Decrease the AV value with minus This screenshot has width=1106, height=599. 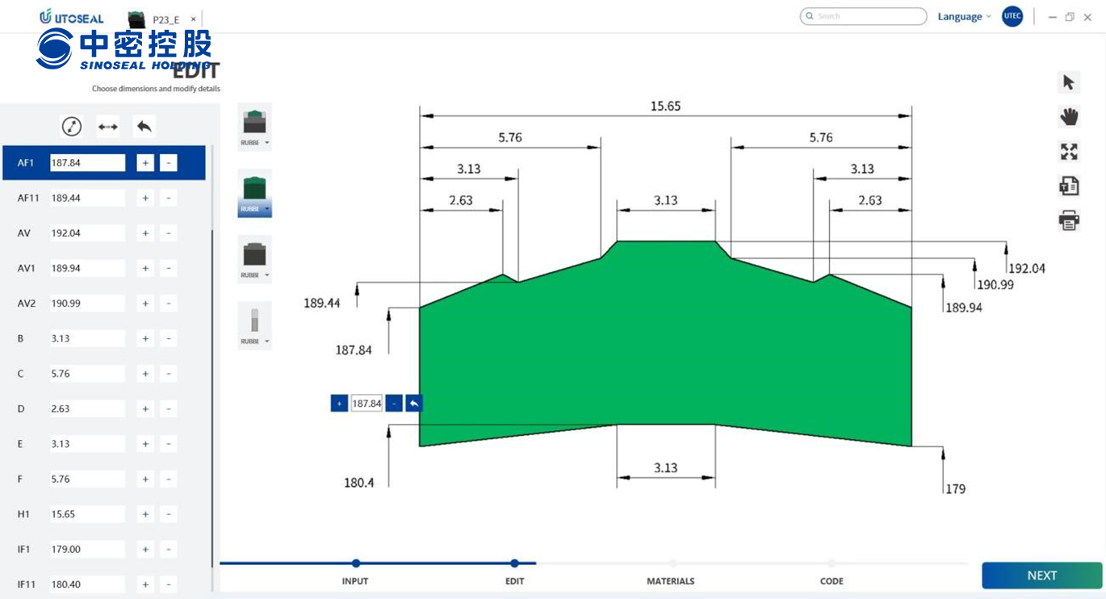click(x=168, y=233)
